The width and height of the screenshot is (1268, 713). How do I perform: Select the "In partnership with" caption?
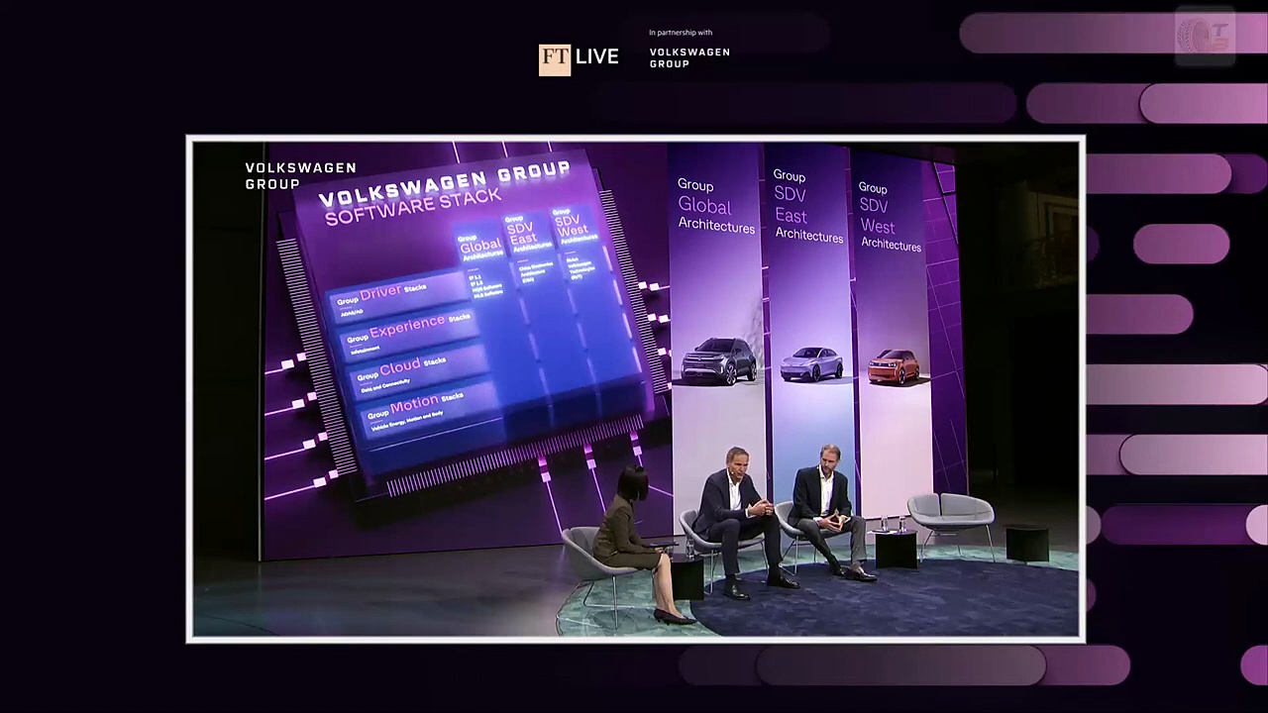click(x=681, y=33)
